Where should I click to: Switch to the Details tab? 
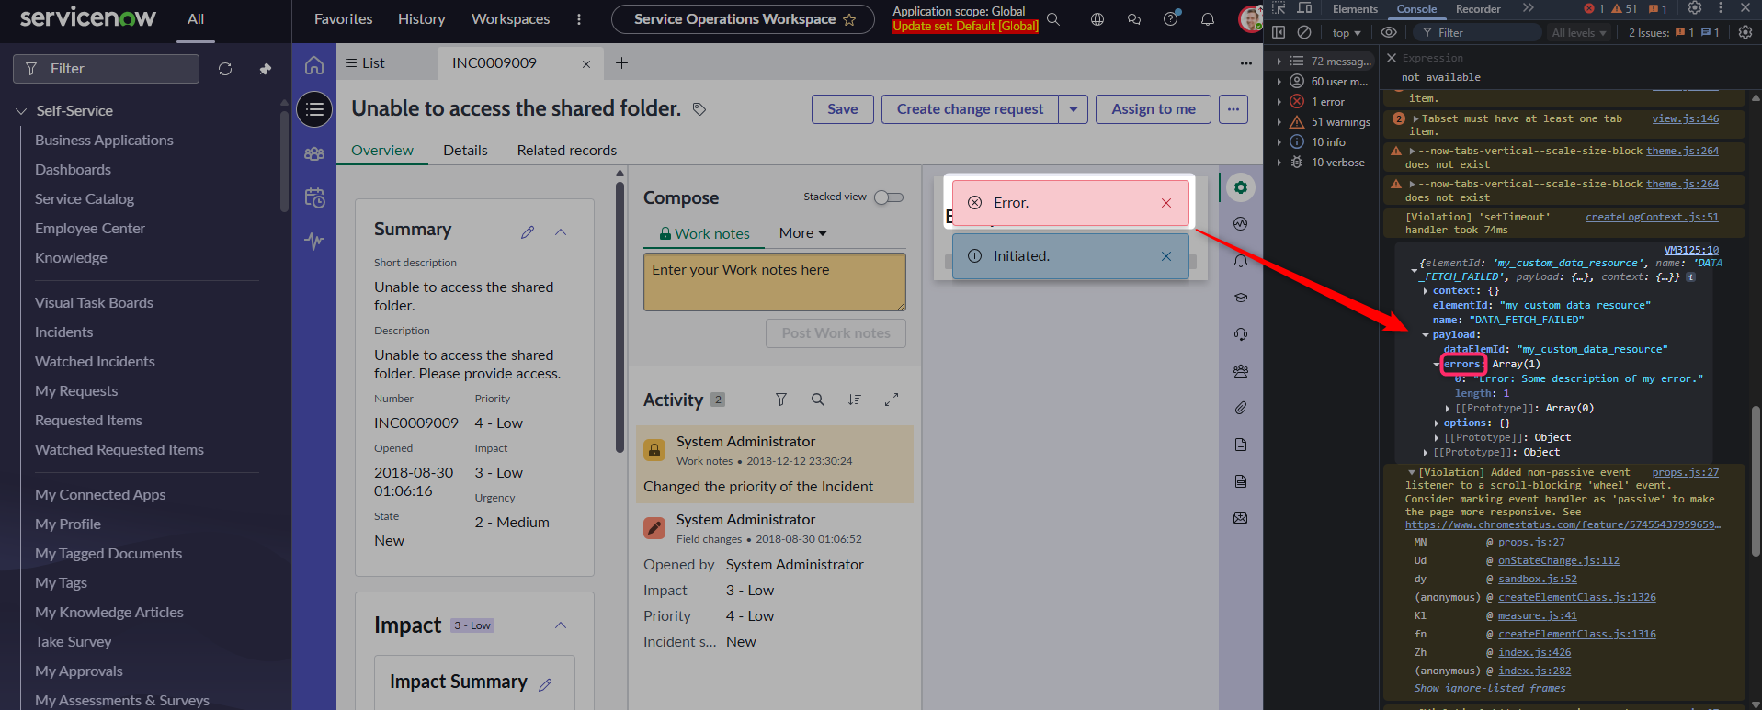(x=465, y=151)
